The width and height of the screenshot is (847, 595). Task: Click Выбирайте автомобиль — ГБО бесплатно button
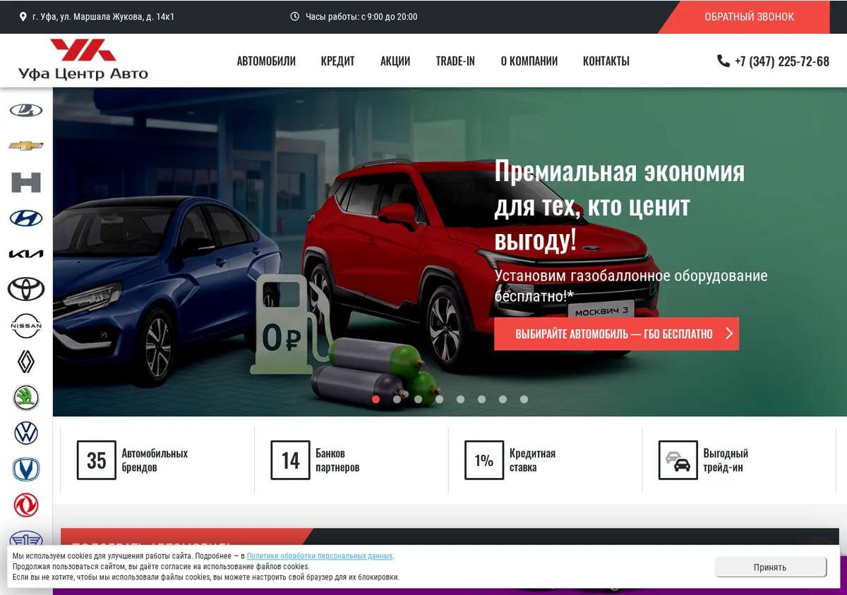(x=616, y=333)
